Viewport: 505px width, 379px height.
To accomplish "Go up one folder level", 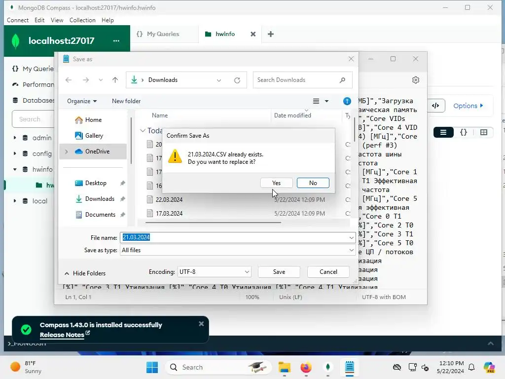I will click(115, 80).
